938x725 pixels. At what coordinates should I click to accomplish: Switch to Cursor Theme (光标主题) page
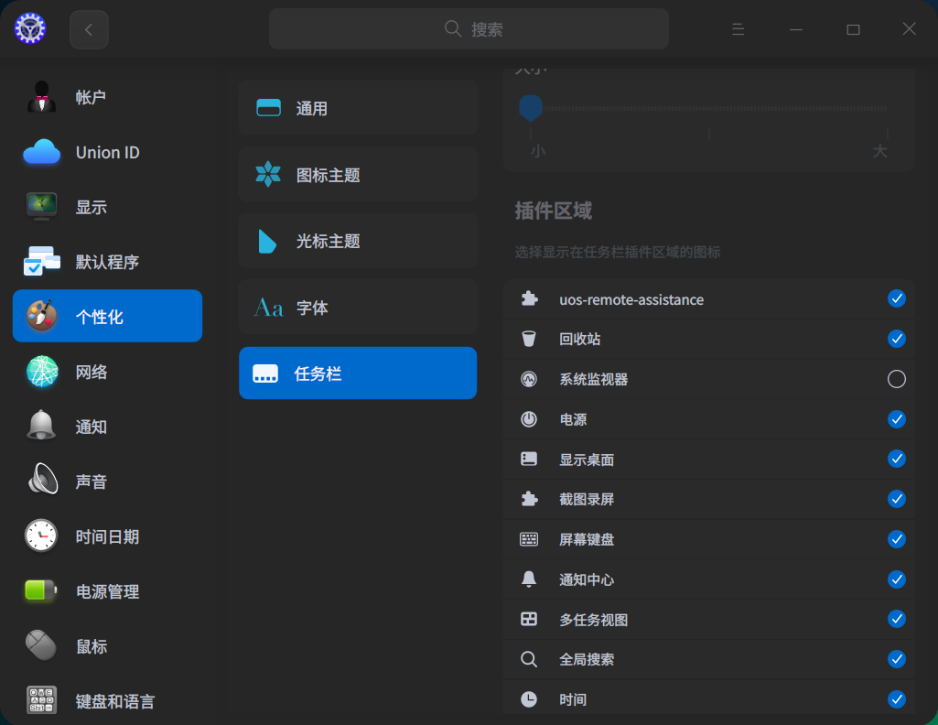click(358, 241)
